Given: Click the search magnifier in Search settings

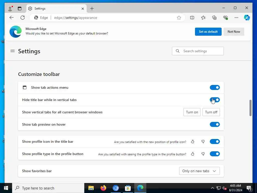Looking at the screenshot, I should coord(177,51).
